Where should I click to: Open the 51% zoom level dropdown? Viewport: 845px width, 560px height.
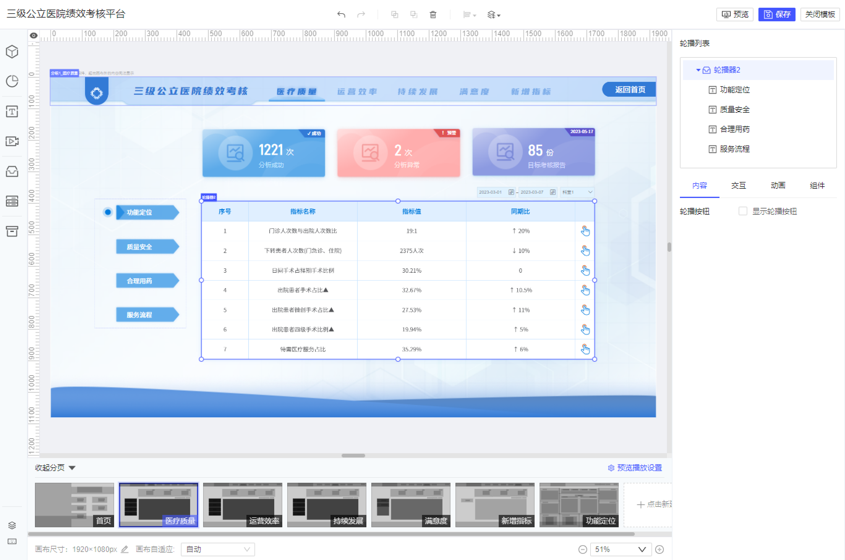620,549
